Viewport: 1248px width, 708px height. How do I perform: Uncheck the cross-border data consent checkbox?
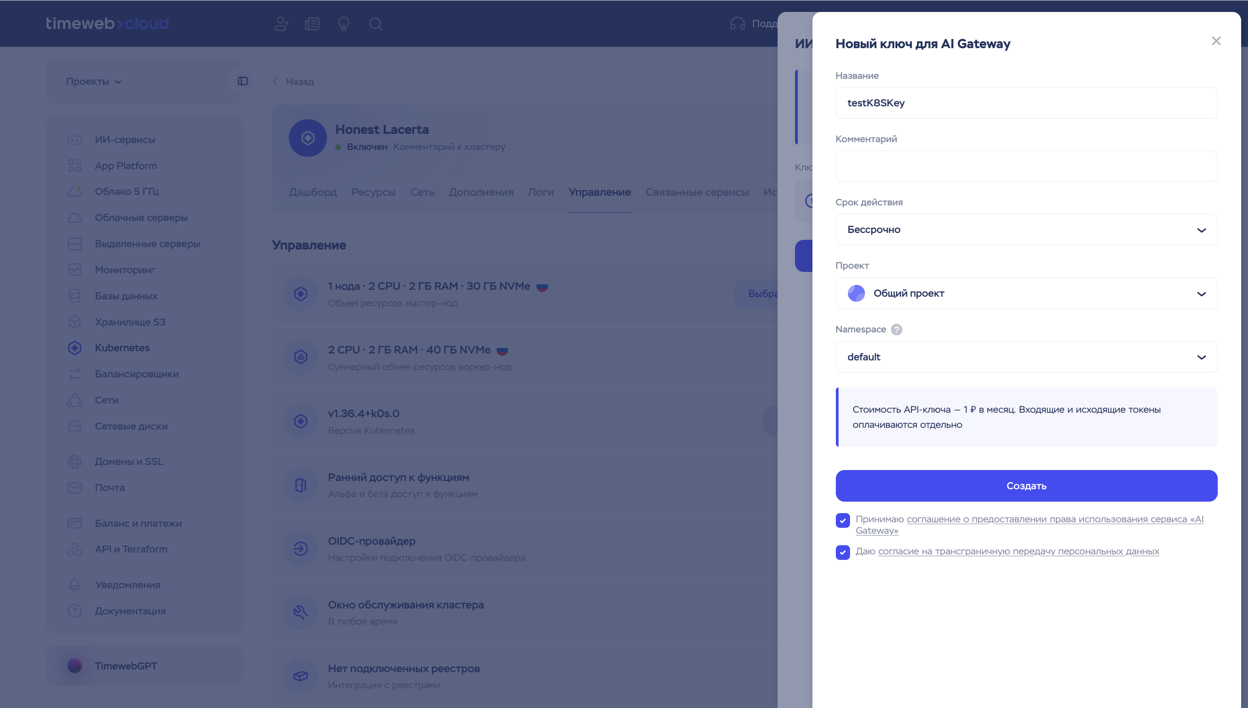tap(843, 553)
